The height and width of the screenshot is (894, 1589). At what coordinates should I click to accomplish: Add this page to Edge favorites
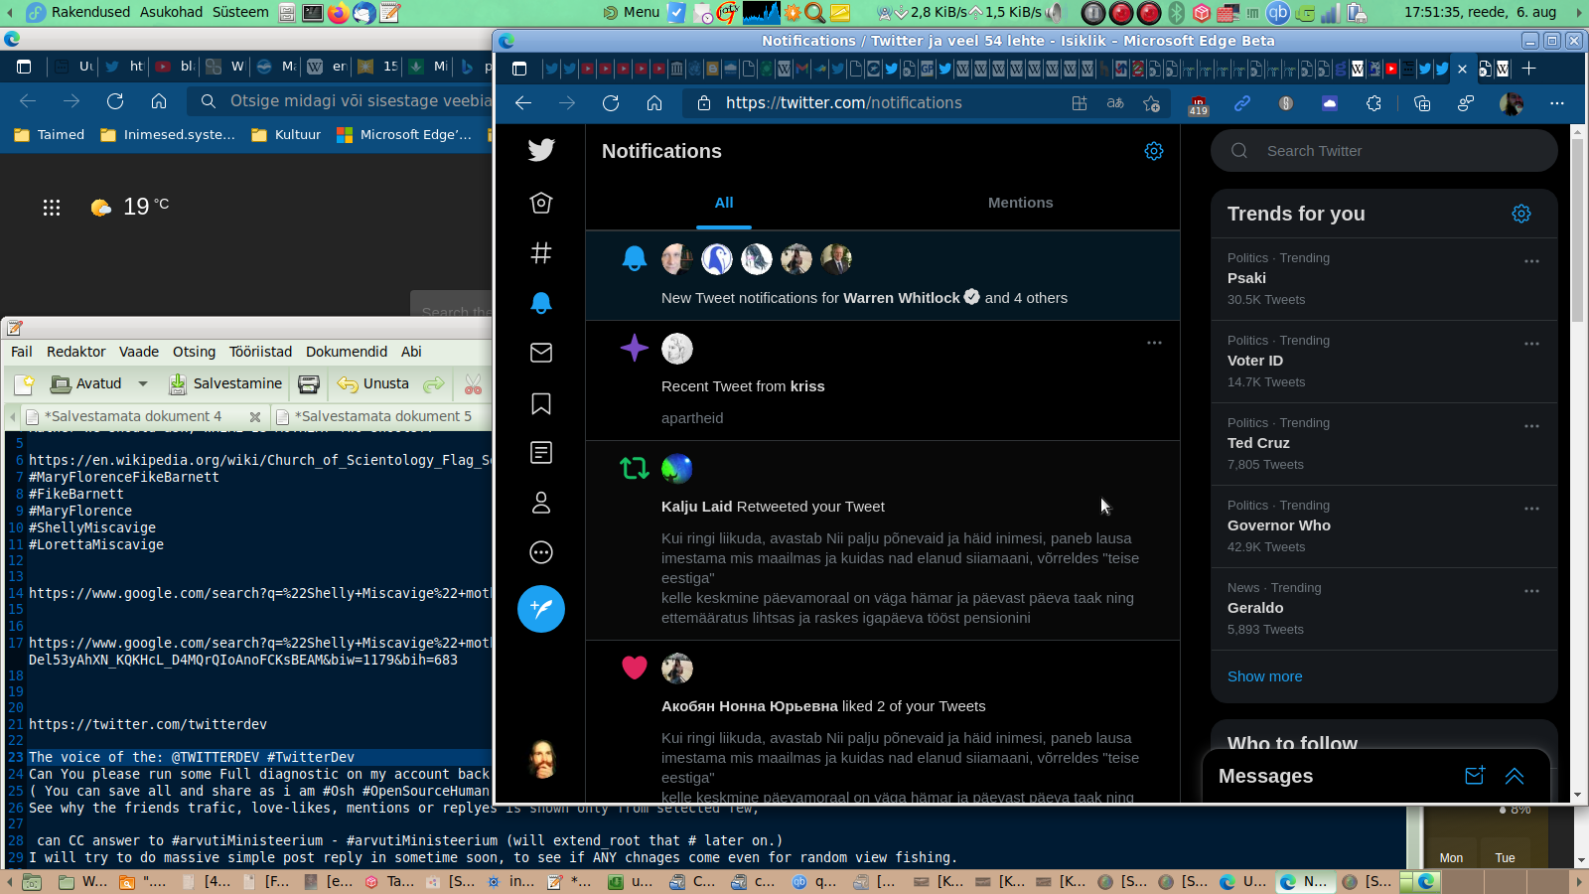[x=1152, y=102]
